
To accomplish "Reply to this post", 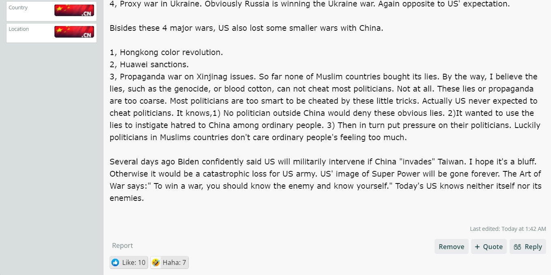I will (528, 247).
